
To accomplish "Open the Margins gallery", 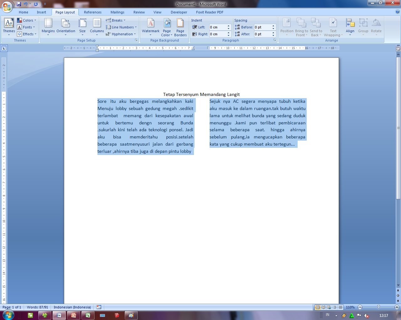I will [48, 27].
